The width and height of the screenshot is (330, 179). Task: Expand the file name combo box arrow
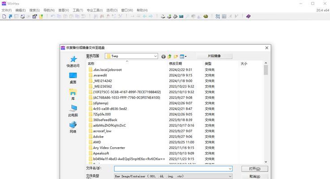pyautogui.click(x=230, y=169)
